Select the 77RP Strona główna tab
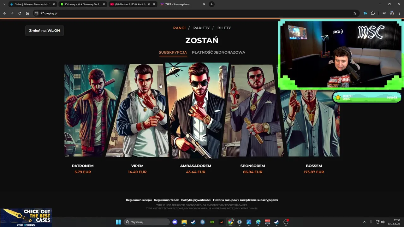404x227 pixels. (x=183, y=4)
